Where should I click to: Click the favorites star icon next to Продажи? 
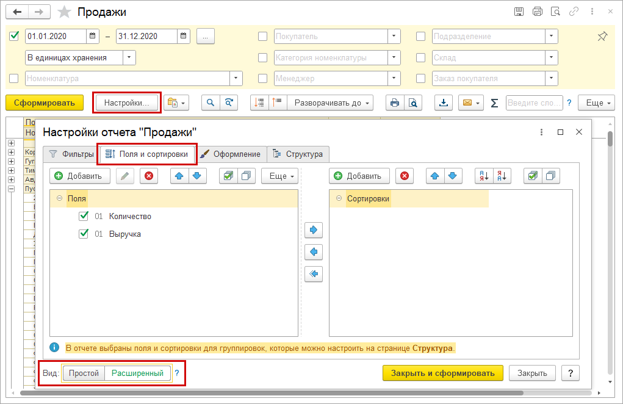(63, 12)
